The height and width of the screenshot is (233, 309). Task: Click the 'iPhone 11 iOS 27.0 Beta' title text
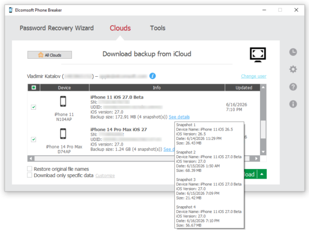click(117, 97)
